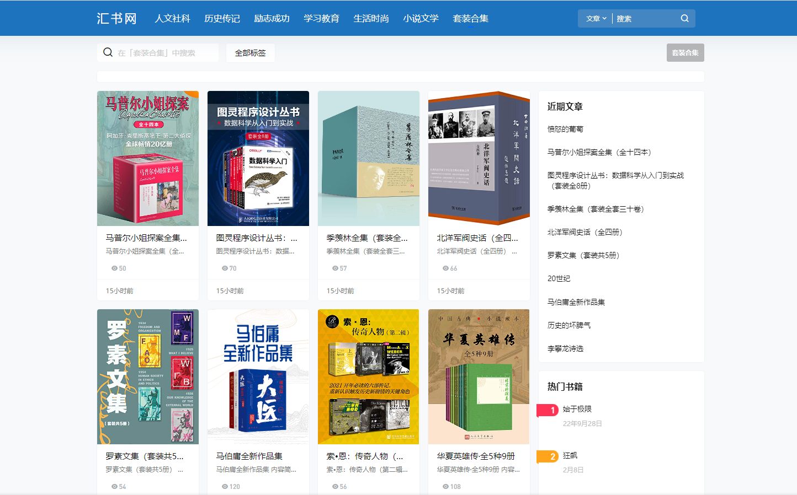Open the 生活时尚 menu item

coord(371,18)
